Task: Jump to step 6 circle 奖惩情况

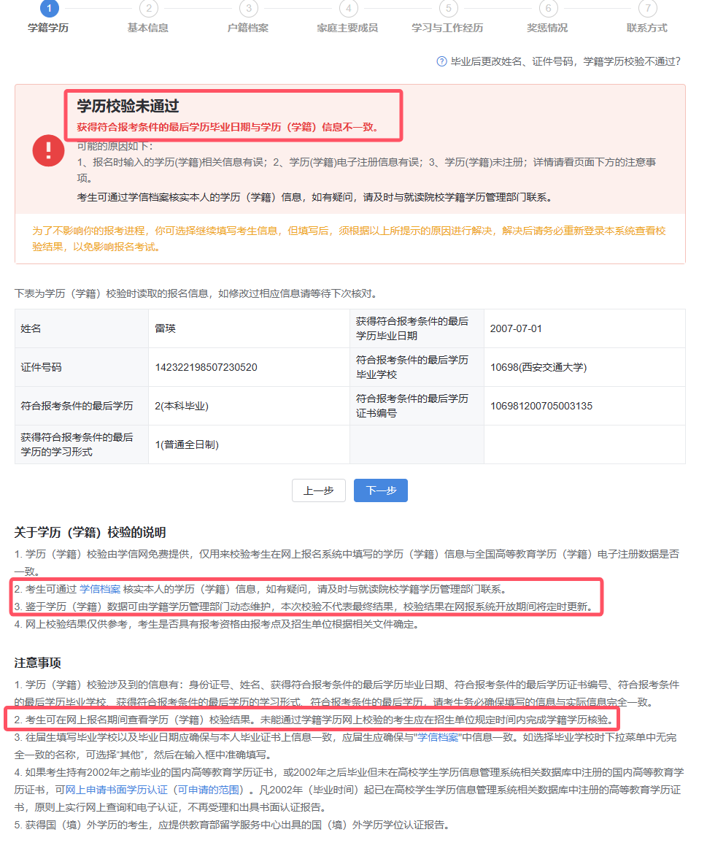Action: pyautogui.click(x=548, y=7)
